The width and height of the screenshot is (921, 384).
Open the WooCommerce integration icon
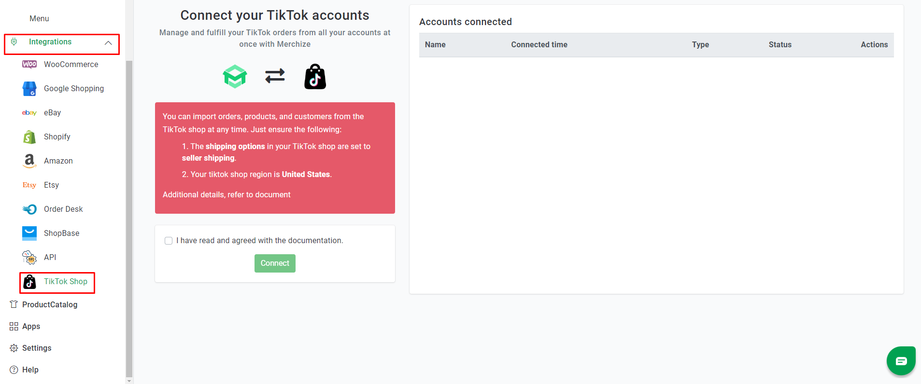29,64
